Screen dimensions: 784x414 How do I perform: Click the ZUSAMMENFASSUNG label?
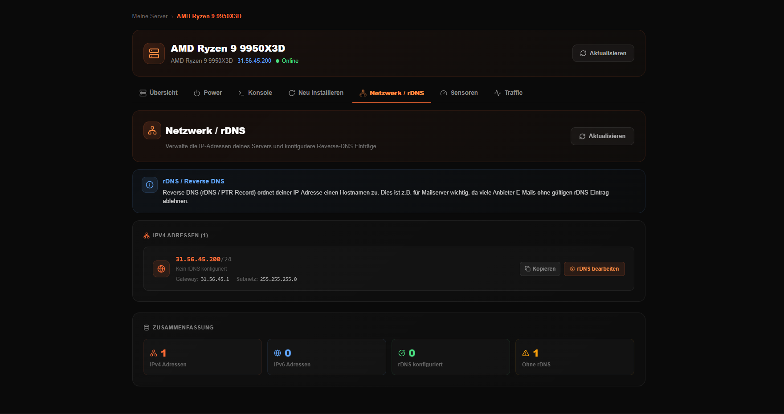click(183, 328)
